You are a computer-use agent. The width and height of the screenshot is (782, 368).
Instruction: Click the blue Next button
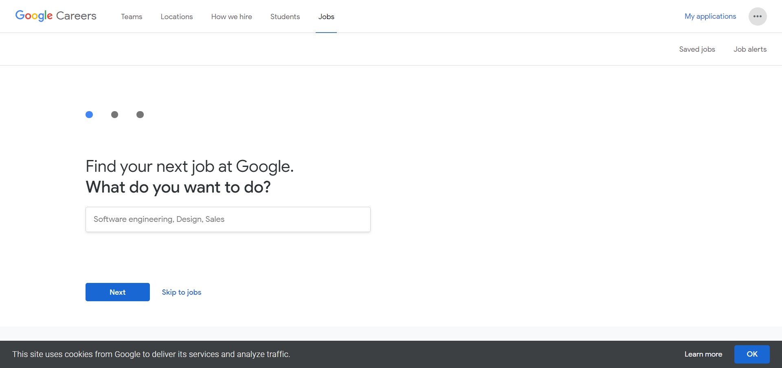tap(118, 292)
